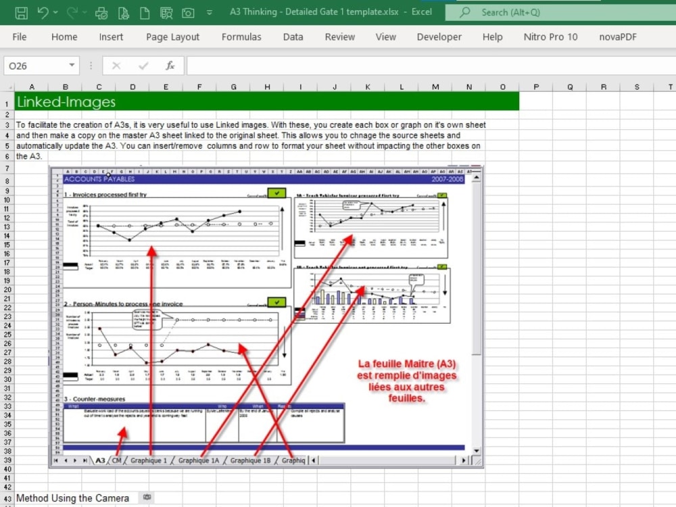The image size is (676, 507).
Task: Select row 40 header
Action: click(x=7, y=469)
